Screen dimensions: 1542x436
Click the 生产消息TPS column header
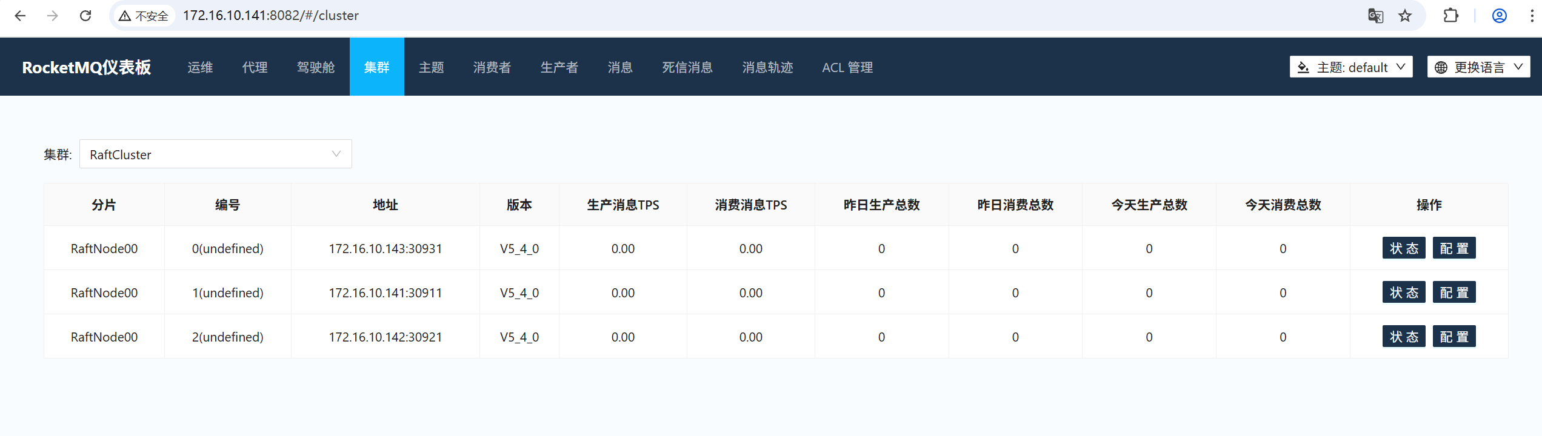623,205
